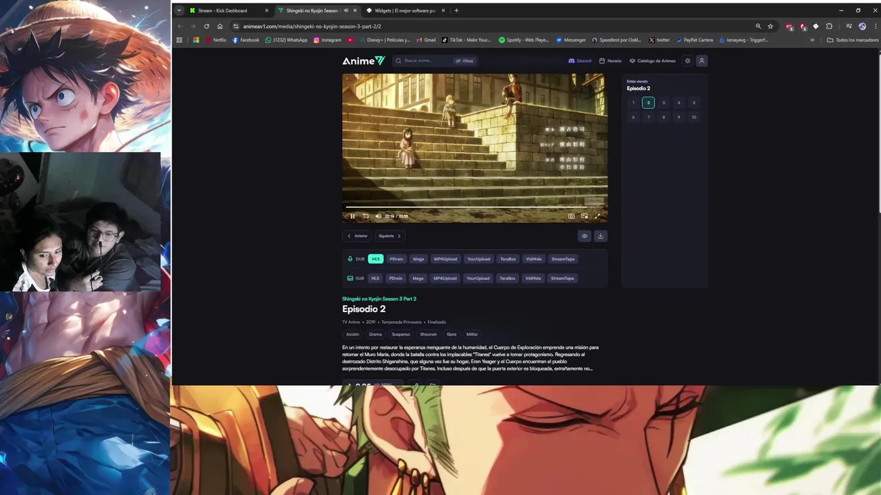Viewport: 881px width, 495px height.
Task: Open episode 10 in the list
Action: (694, 117)
